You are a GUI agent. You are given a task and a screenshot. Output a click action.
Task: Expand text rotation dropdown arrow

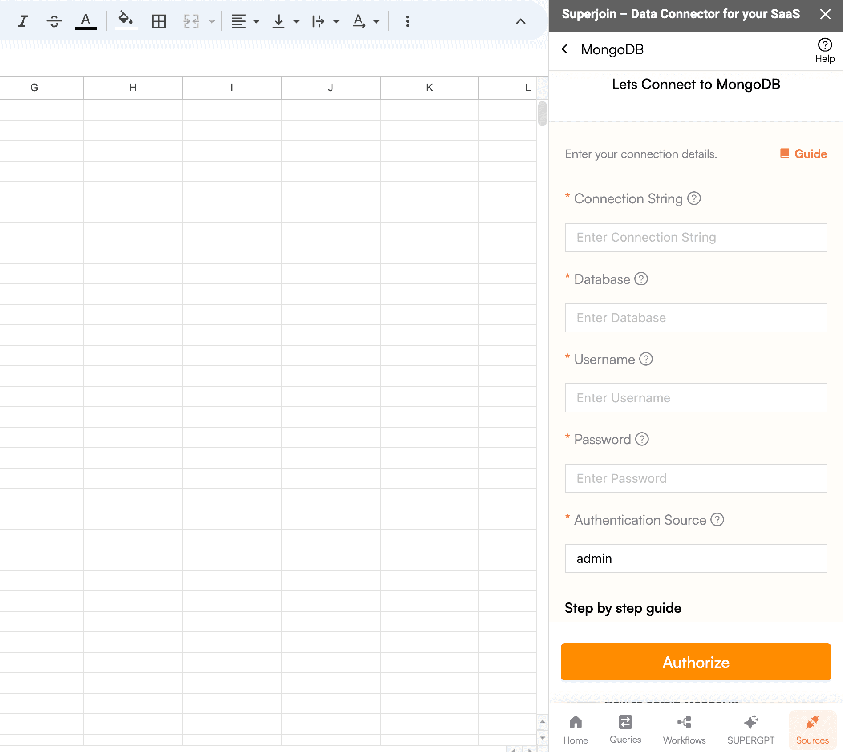click(x=377, y=21)
